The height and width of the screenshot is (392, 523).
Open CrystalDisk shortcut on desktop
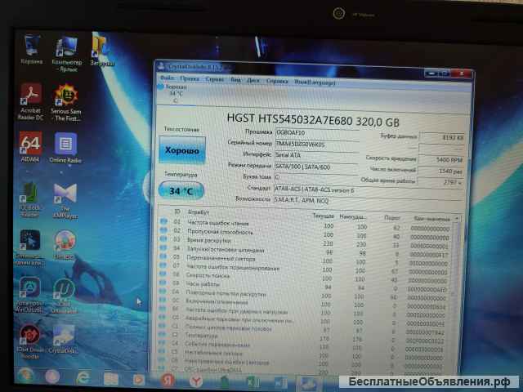(x=64, y=339)
